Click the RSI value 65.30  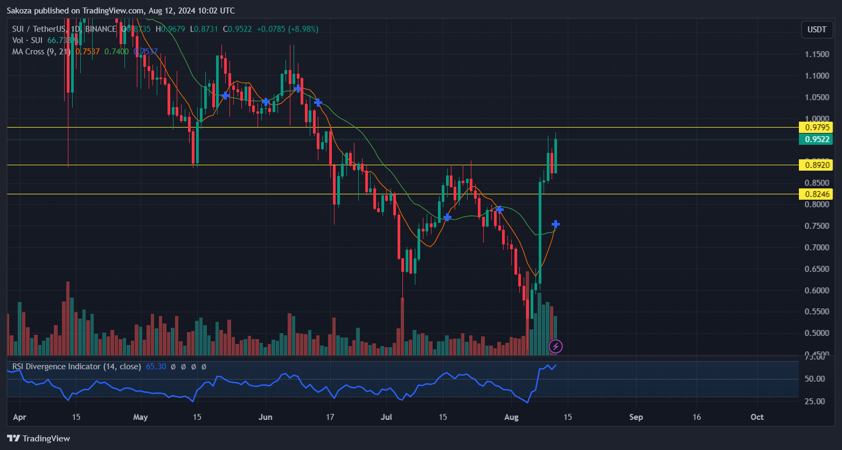click(x=155, y=367)
